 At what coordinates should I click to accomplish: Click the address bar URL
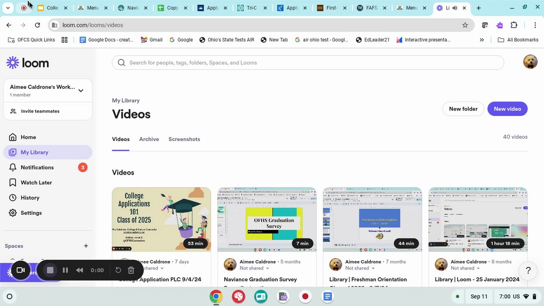tap(93, 25)
